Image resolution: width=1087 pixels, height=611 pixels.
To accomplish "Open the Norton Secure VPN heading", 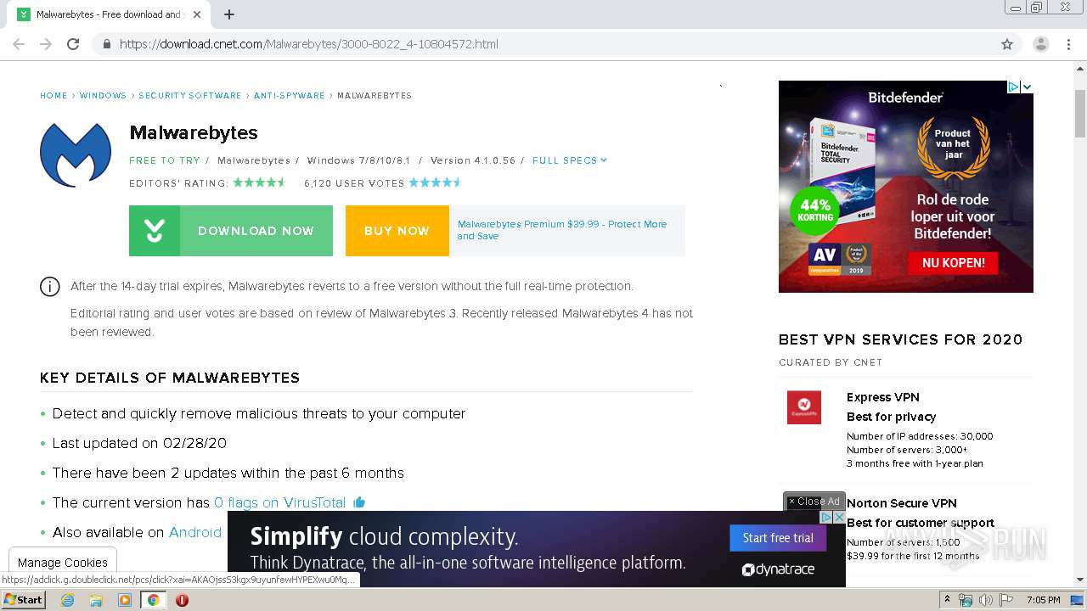I will pyautogui.click(x=902, y=503).
